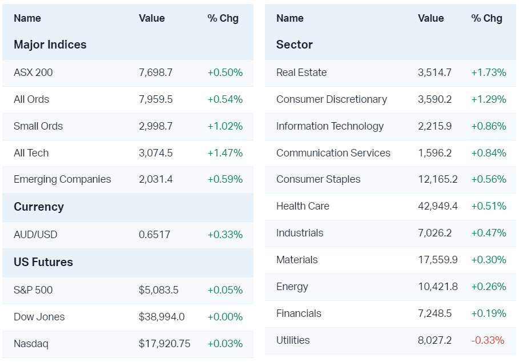Open Emerging Companies index
Image resolution: width=519 pixels, height=362 pixels.
point(62,179)
